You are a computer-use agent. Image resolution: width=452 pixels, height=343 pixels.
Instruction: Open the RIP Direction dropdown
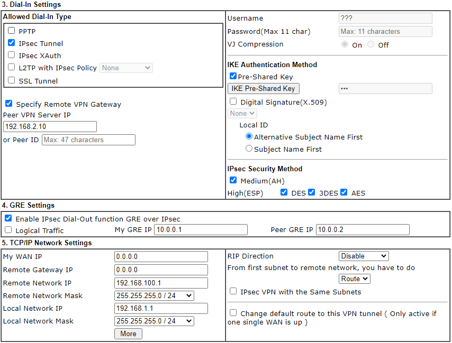[x=363, y=256]
